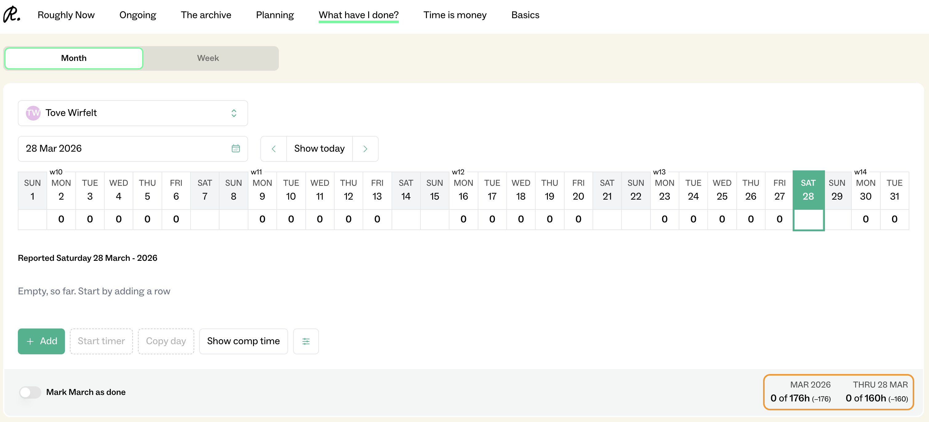Open the filter settings sliders icon

[x=305, y=341]
